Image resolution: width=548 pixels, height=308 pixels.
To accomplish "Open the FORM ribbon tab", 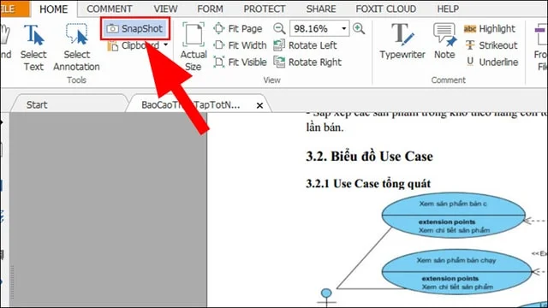I will [x=210, y=9].
